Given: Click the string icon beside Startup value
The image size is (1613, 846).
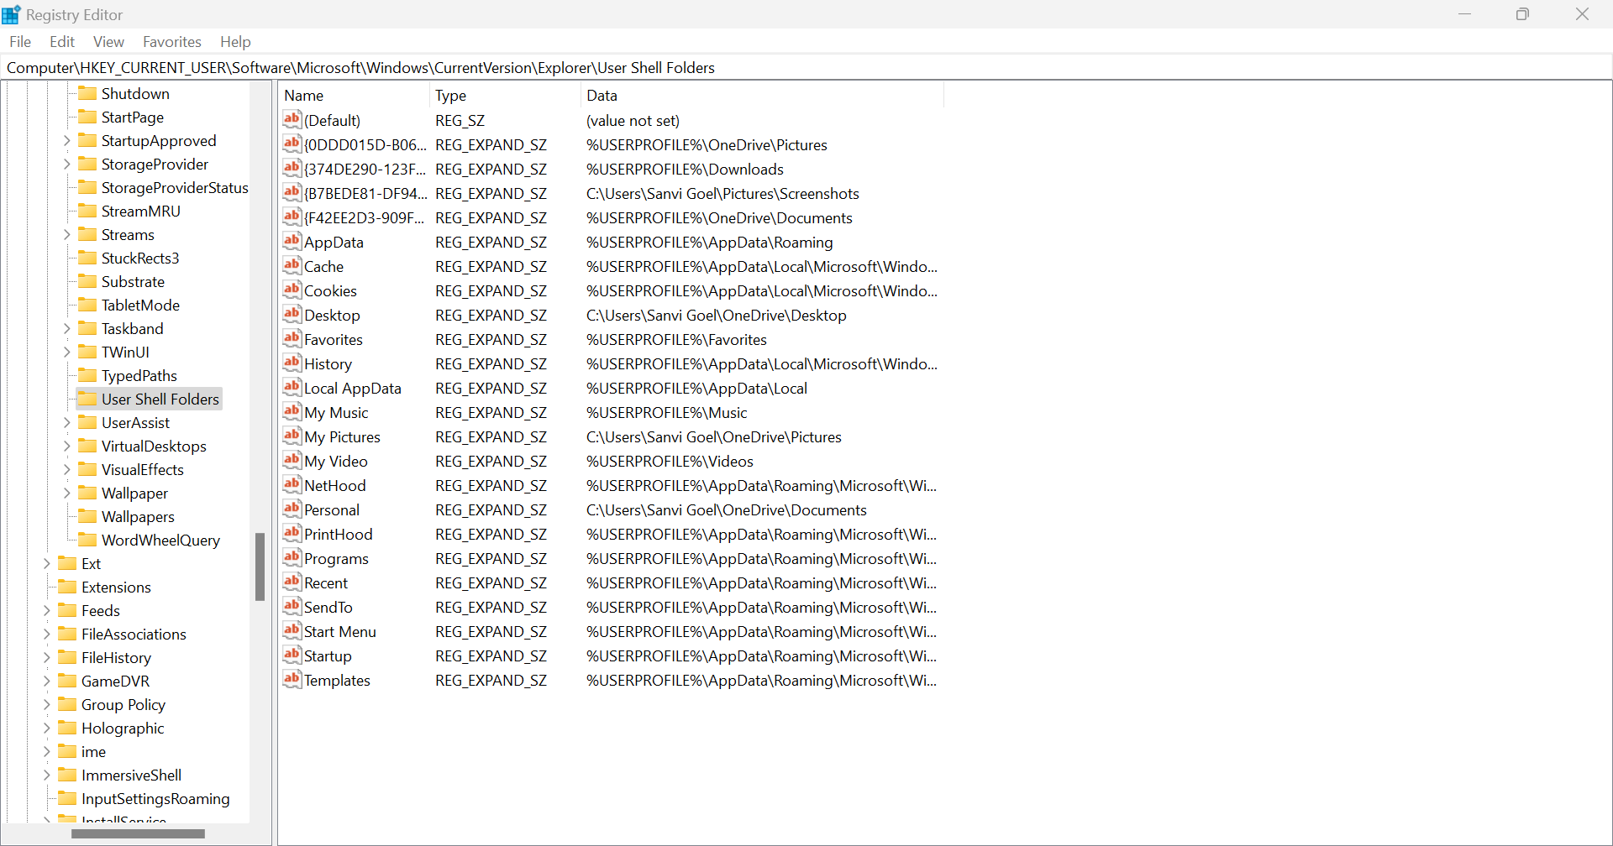Looking at the screenshot, I should pyautogui.click(x=292, y=655).
